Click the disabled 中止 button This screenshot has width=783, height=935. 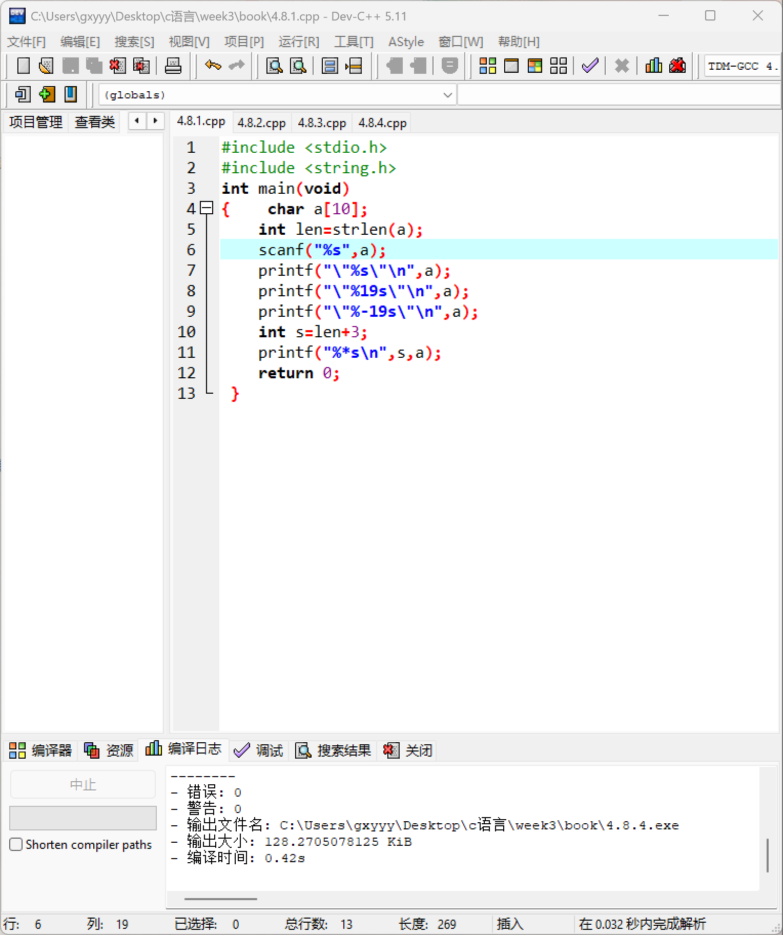83,784
